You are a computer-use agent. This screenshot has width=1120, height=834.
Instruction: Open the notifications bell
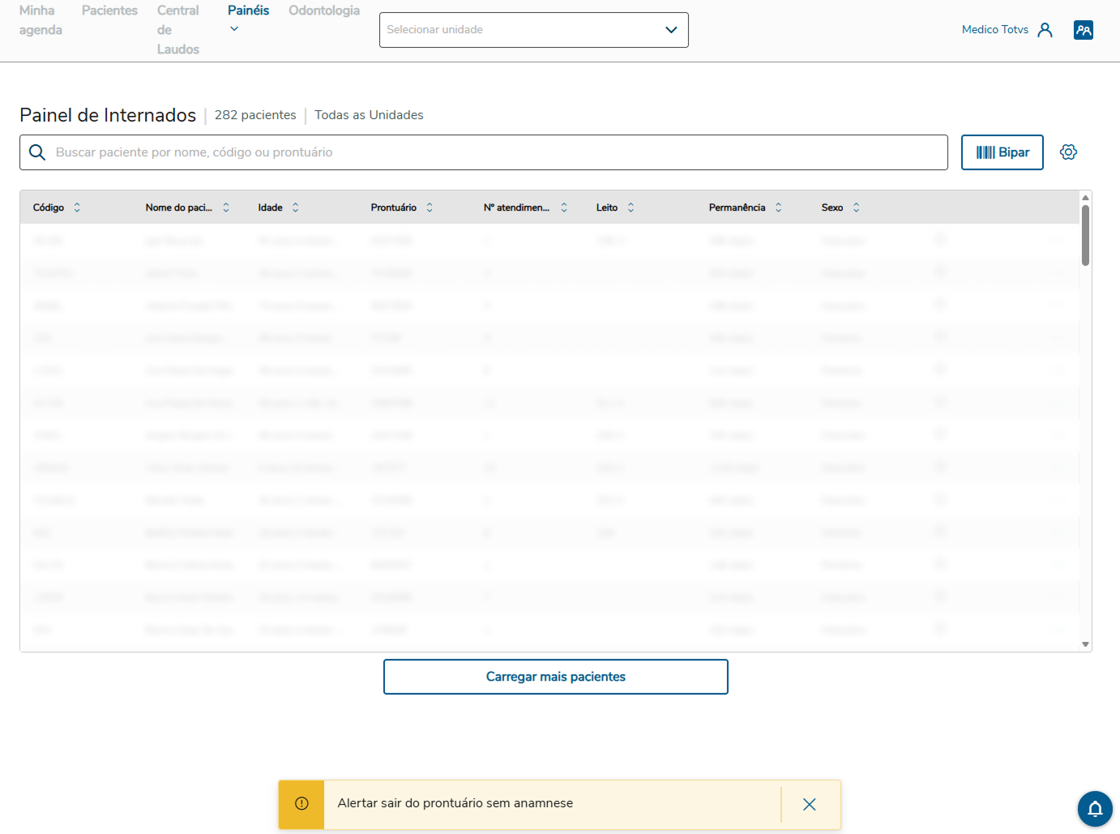1095,809
